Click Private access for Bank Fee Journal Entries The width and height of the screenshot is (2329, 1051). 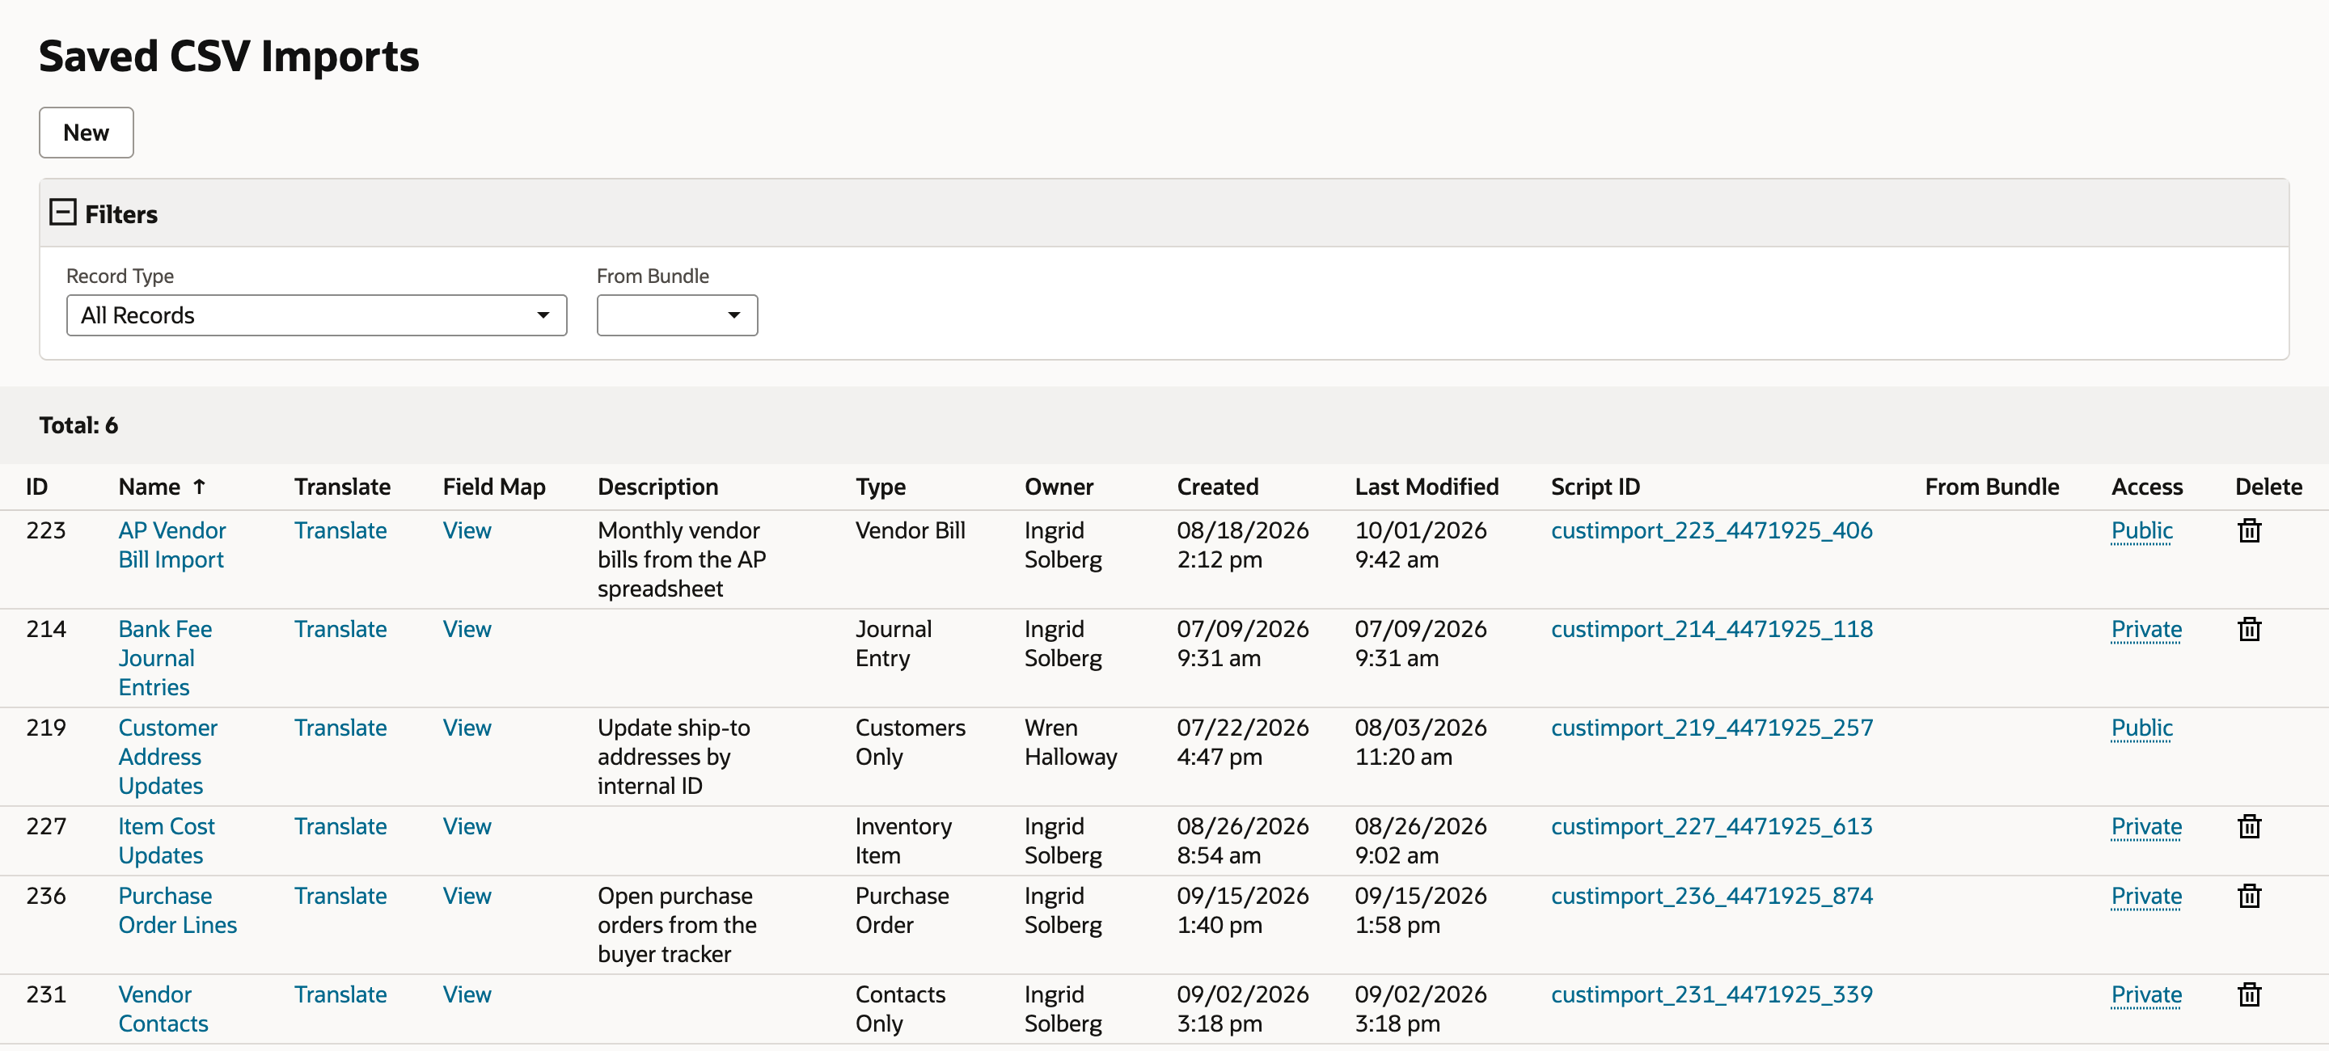point(2145,629)
